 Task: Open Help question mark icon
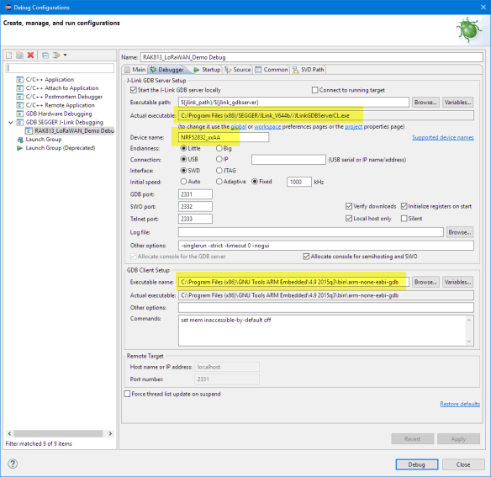click(13, 464)
